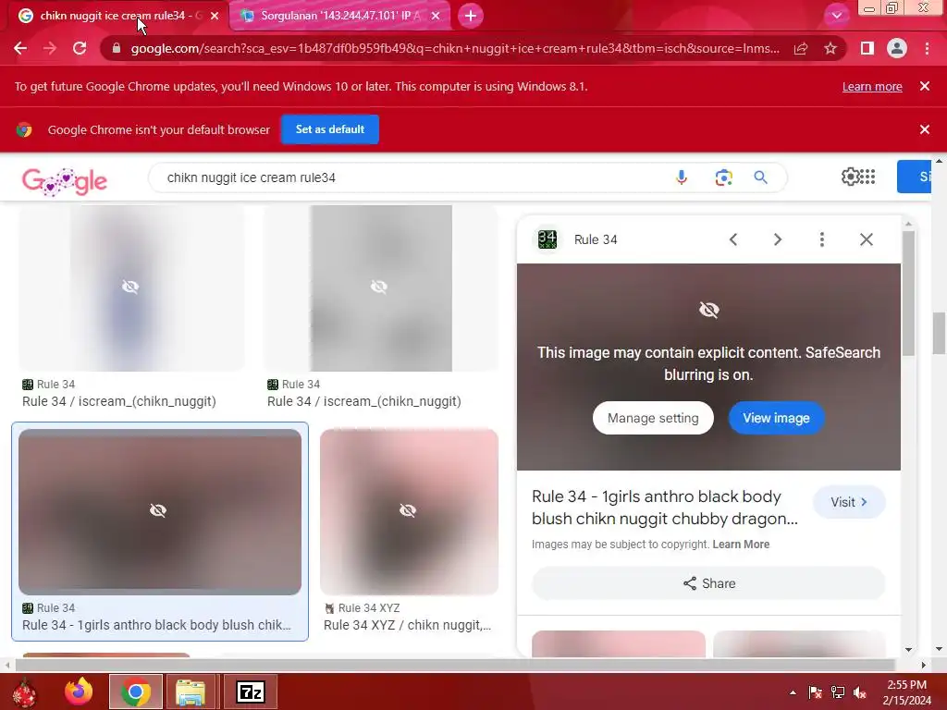The height and width of the screenshot is (710, 947).
Task: Open the Chrome side panel
Action: tap(867, 48)
